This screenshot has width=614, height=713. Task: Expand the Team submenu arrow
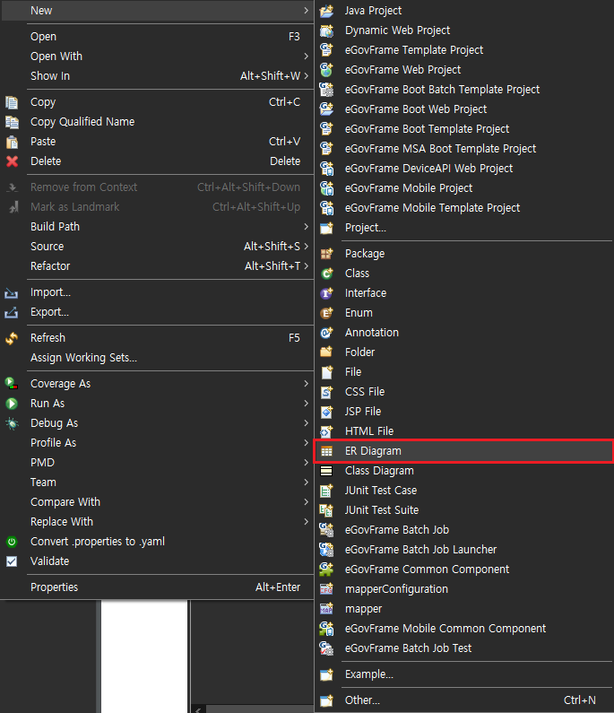tap(306, 482)
